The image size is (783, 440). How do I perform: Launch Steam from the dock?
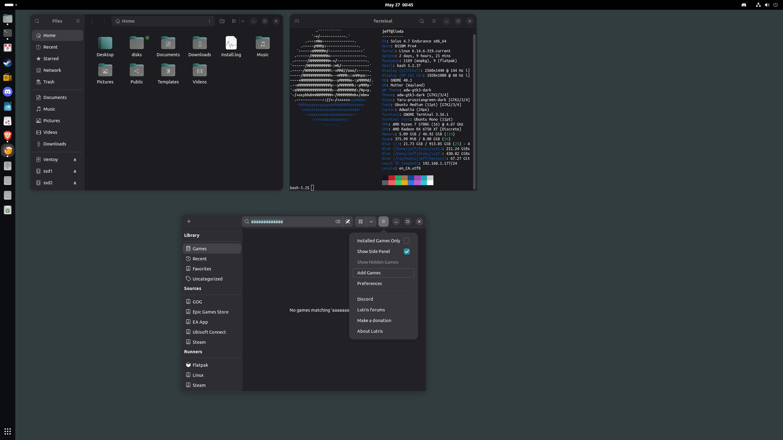8,63
